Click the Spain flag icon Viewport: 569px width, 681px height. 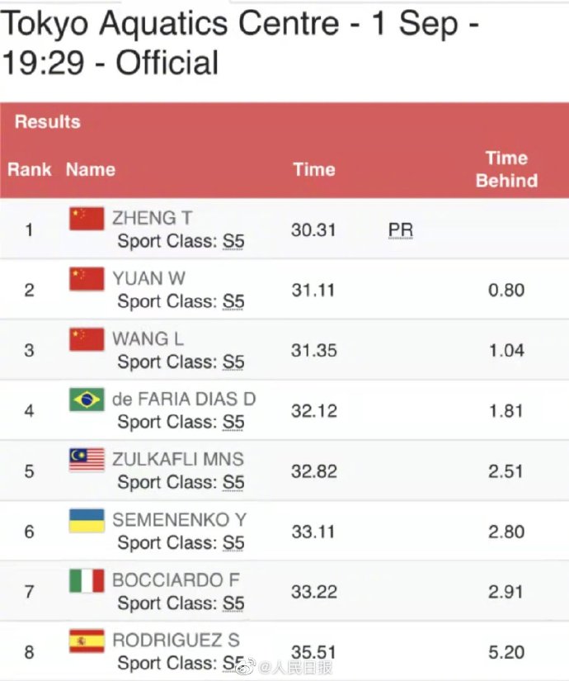point(87,641)
